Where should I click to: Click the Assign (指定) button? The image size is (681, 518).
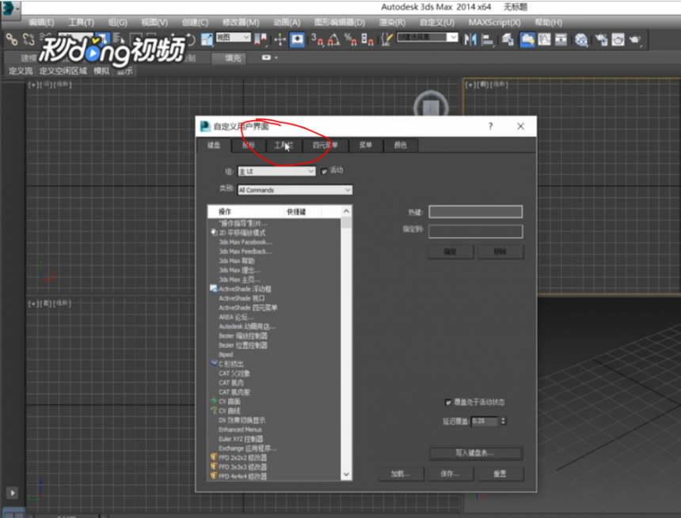point(451,251)
